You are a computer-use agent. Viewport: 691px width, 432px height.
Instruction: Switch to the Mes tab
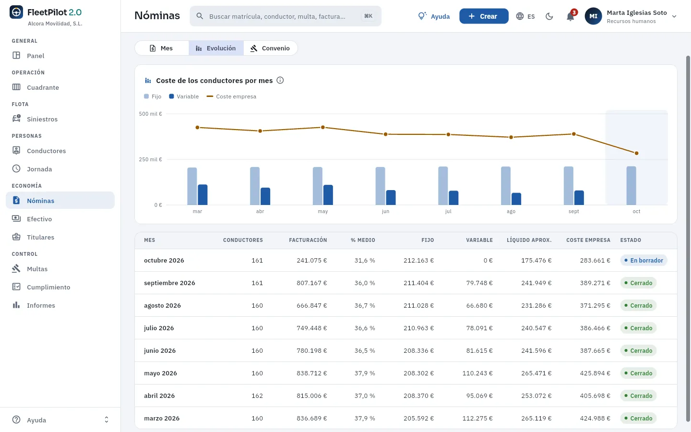[x=162, y=48]
